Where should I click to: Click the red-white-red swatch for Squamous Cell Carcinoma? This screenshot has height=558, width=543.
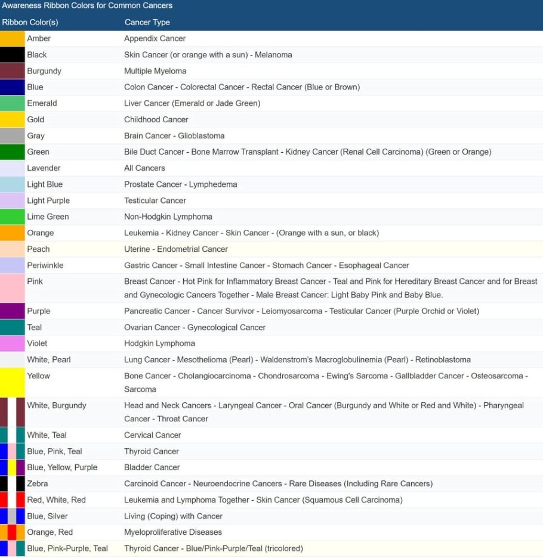[x=13, y=500]
